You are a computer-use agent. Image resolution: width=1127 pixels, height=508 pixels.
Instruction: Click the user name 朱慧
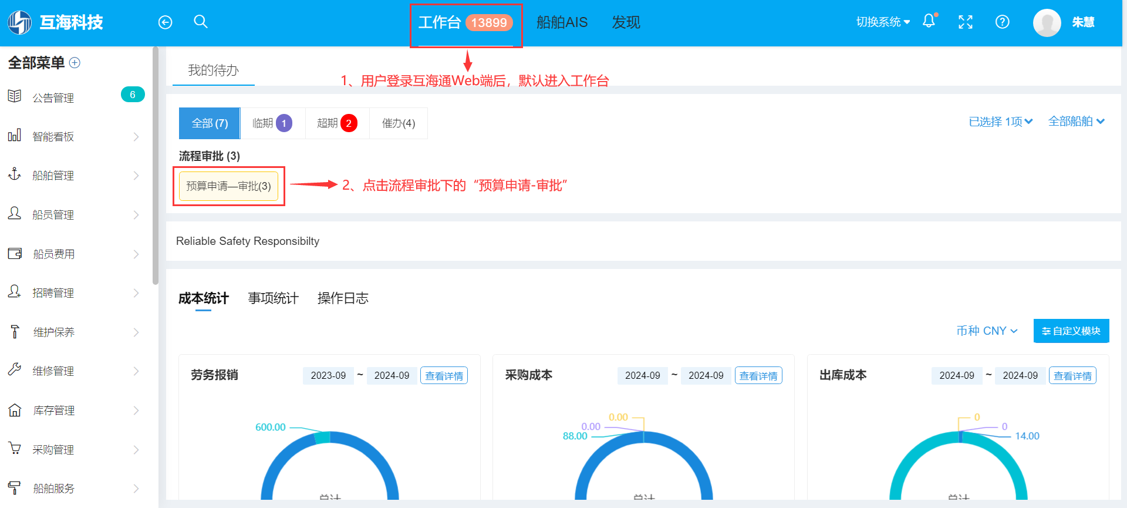(x=1083, y=22)
